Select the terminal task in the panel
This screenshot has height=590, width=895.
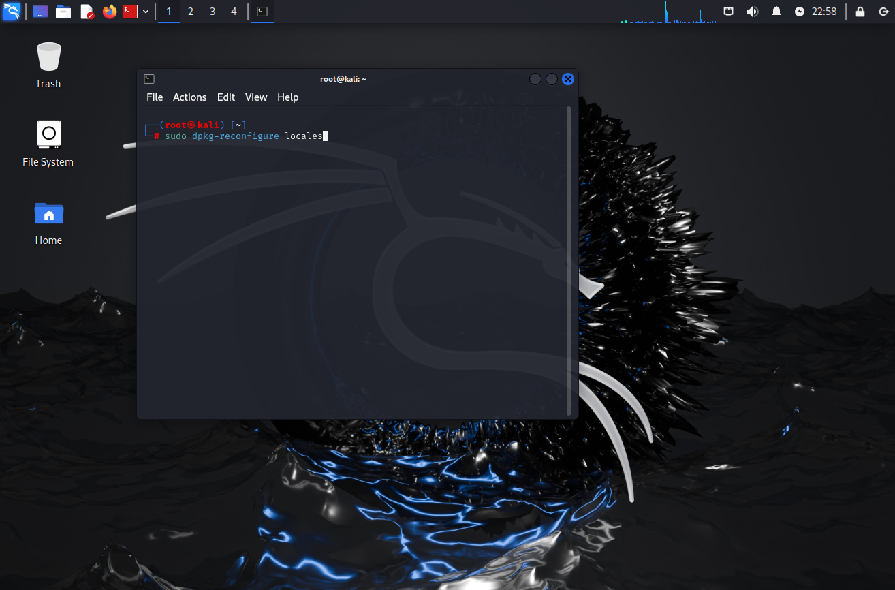[262, 12]
